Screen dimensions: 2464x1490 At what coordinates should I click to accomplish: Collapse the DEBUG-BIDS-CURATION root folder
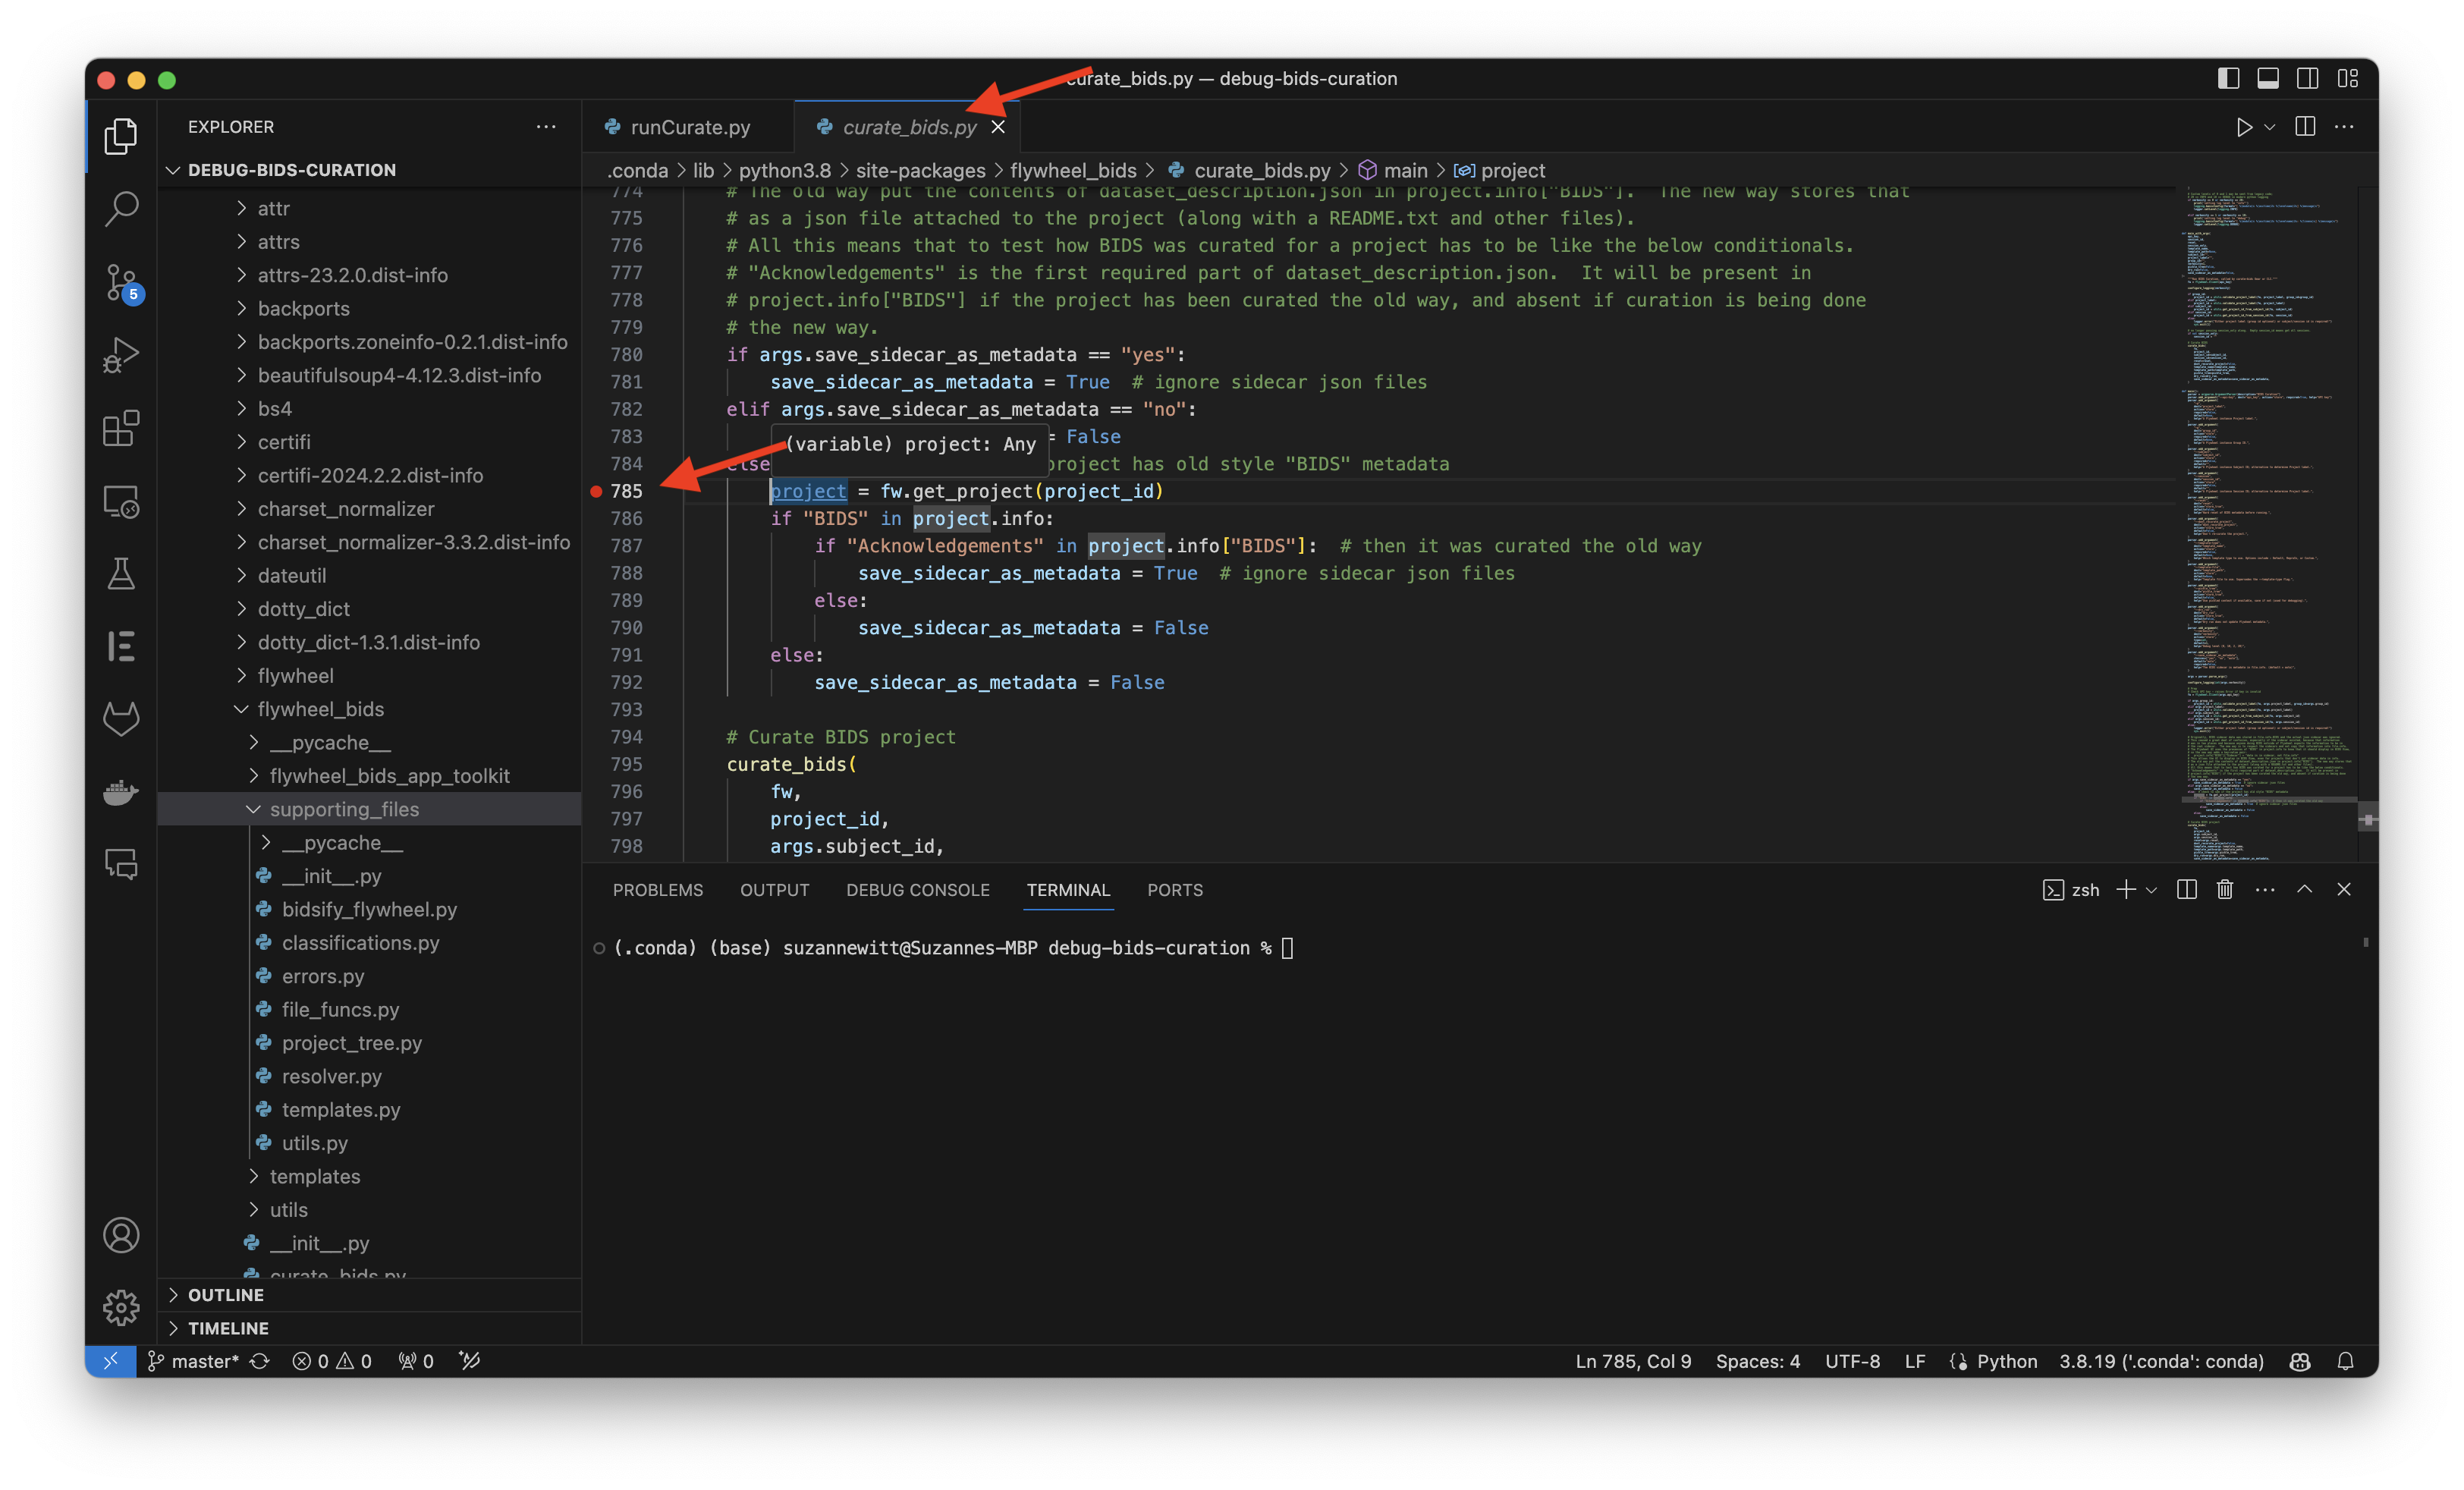pos(172,170)
